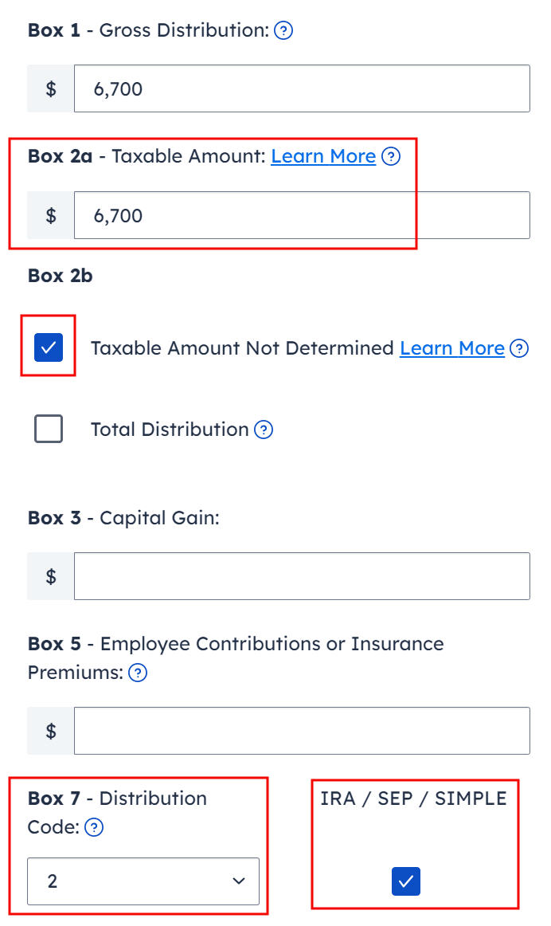
Task: Open the Box 7 Distribution Code help icon
Action: pos(93,828)
